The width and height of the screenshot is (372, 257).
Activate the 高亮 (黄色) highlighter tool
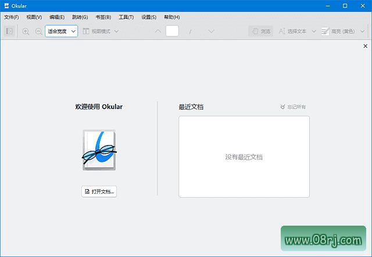(338, 31)
